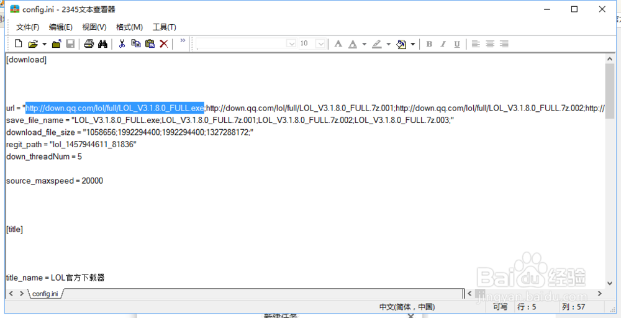Click the close file folder icon
This screenshot has width=621, height=318.
[x=57, y=43]
